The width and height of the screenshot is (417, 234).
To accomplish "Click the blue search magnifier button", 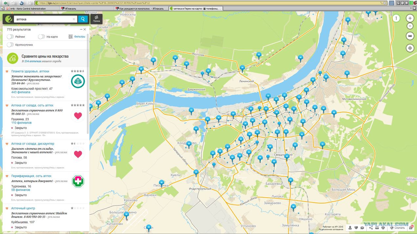I will [x=83, y=19].
